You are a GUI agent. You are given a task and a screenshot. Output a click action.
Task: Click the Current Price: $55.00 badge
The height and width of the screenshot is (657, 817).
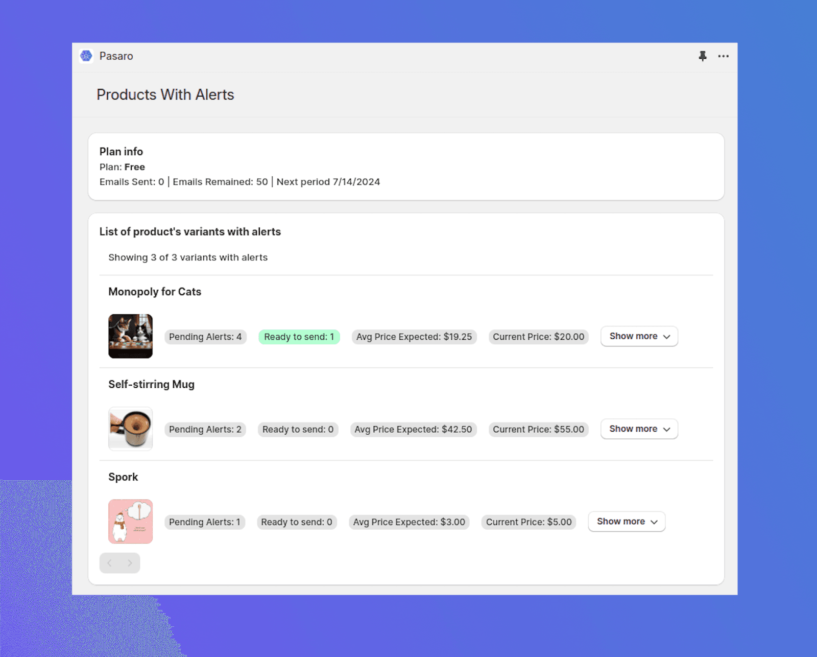538,429
